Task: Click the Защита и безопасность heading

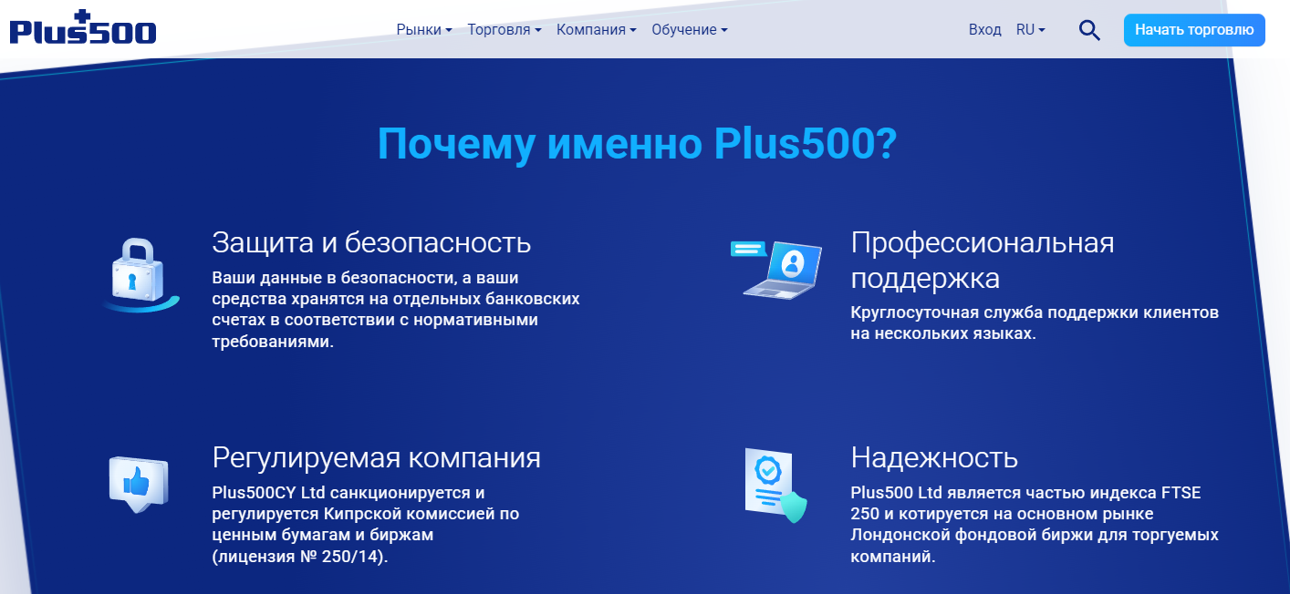Action: tap(371, 243)
